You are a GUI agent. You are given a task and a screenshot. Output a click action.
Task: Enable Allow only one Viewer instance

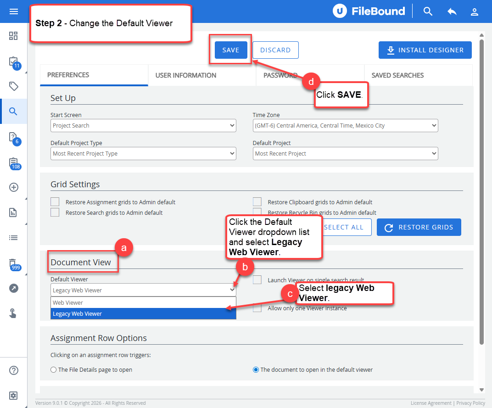(x=257, y=308)
